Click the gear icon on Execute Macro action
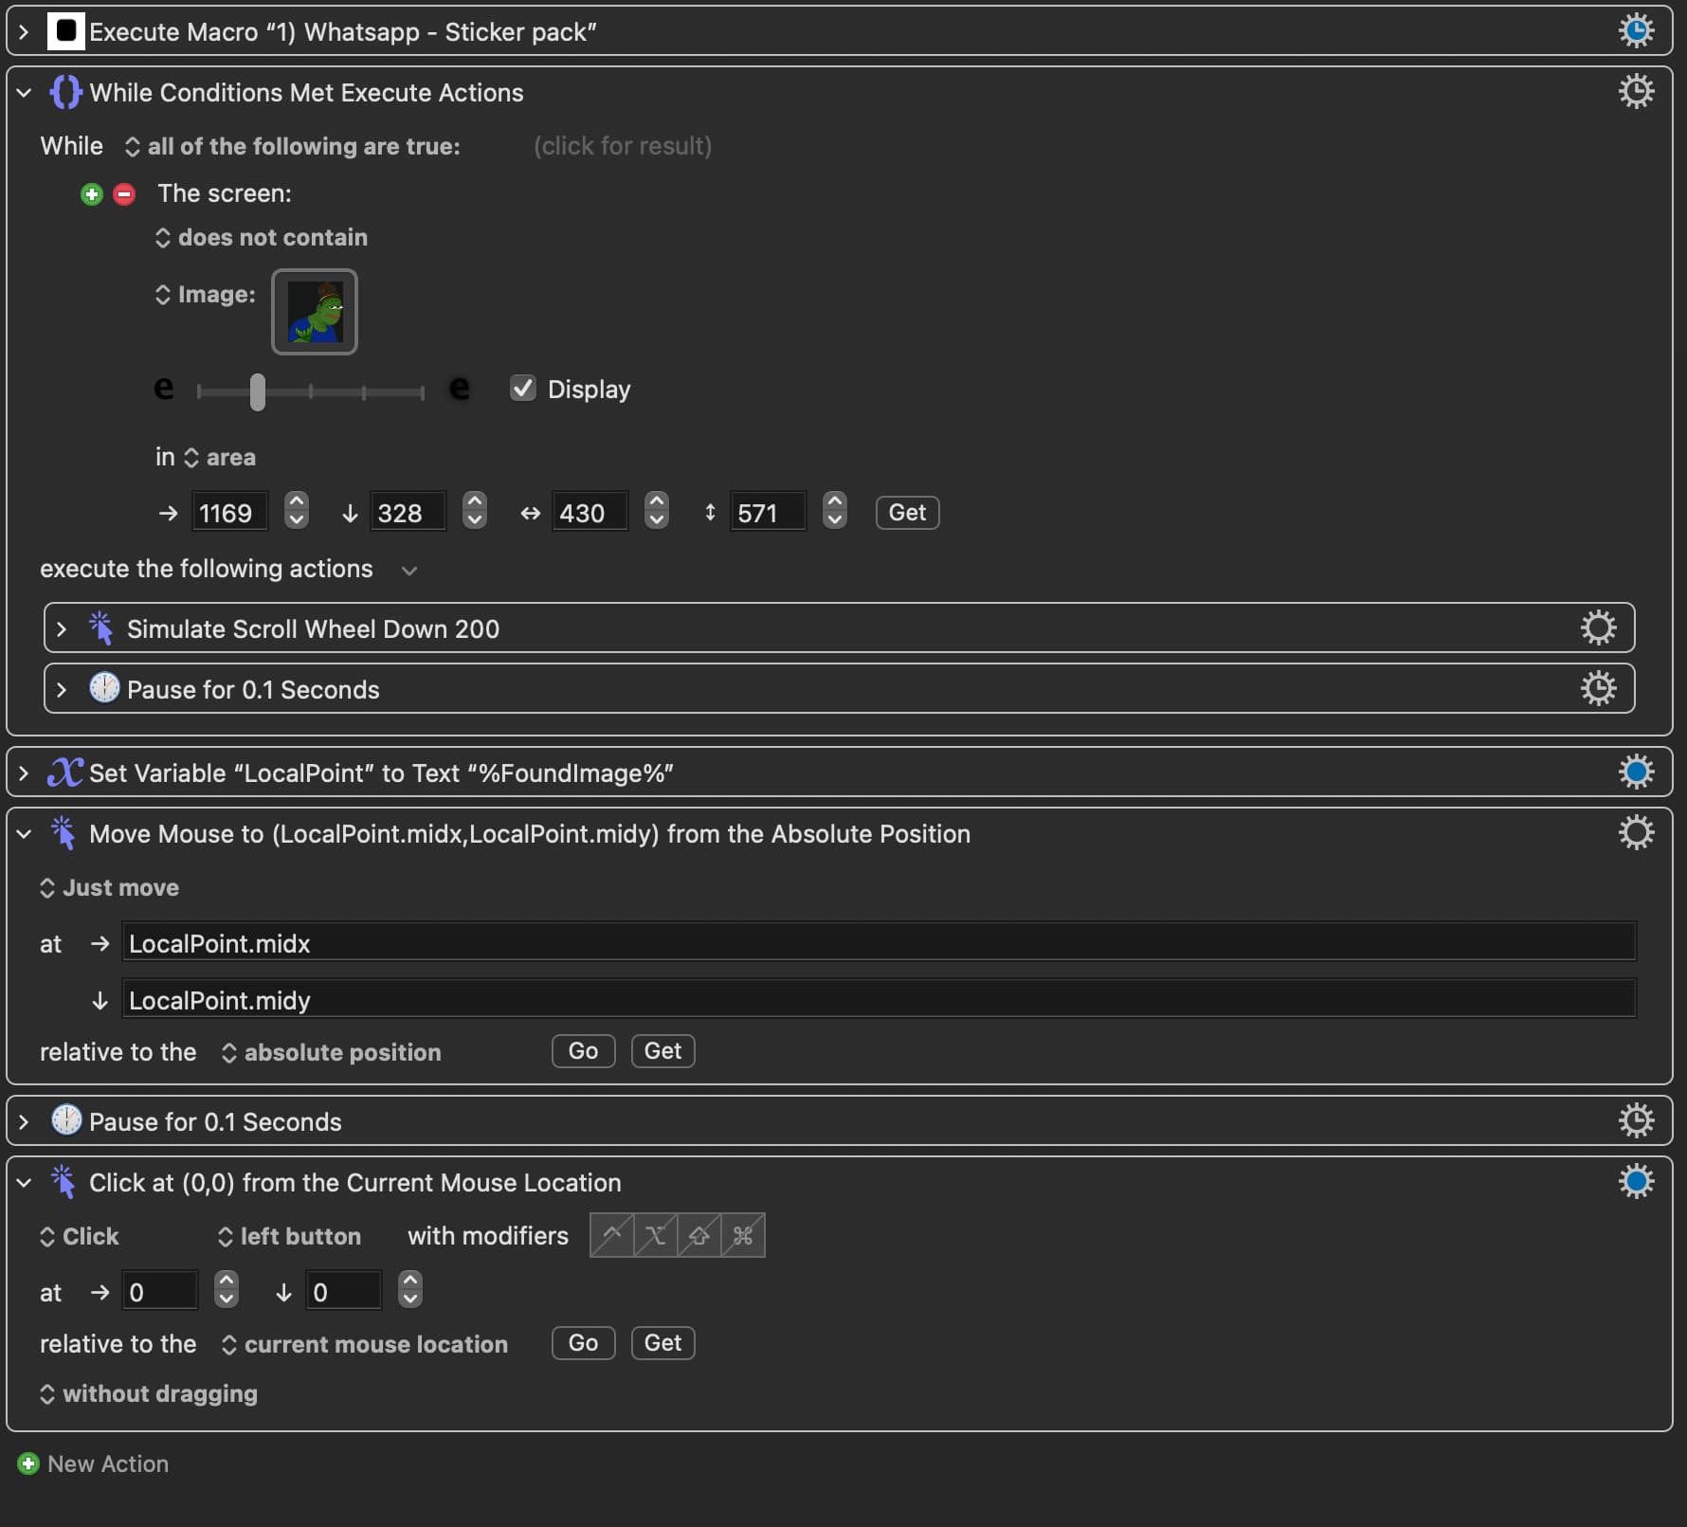 [x=1636, y=31]
